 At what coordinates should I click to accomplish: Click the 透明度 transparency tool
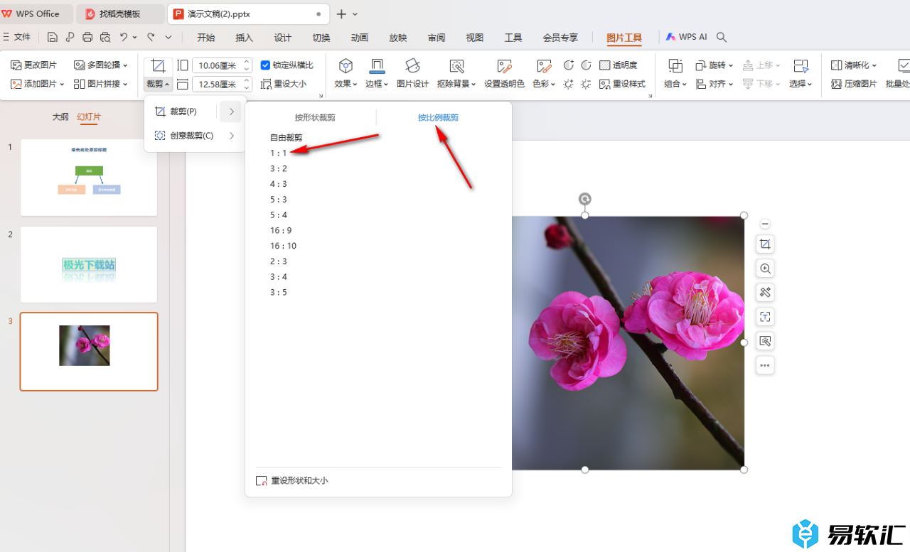click(619, 65)
